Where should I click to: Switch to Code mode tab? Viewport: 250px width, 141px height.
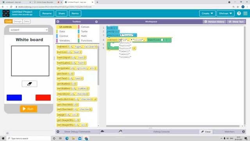pyautogui.click(x=8, y=22)
